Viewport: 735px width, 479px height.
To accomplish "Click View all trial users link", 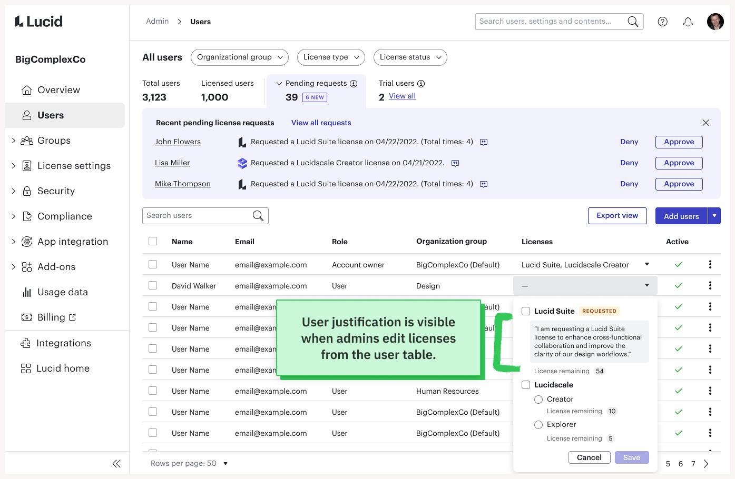I will click(x=402, y=96).
